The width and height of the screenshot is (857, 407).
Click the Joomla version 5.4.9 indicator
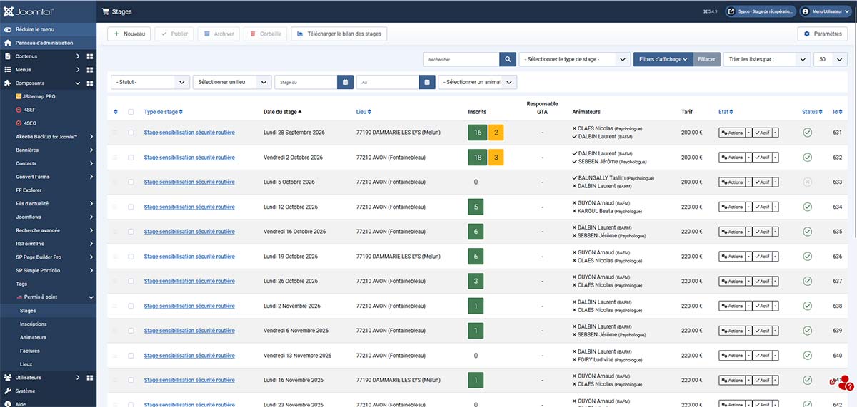point(711,12)
